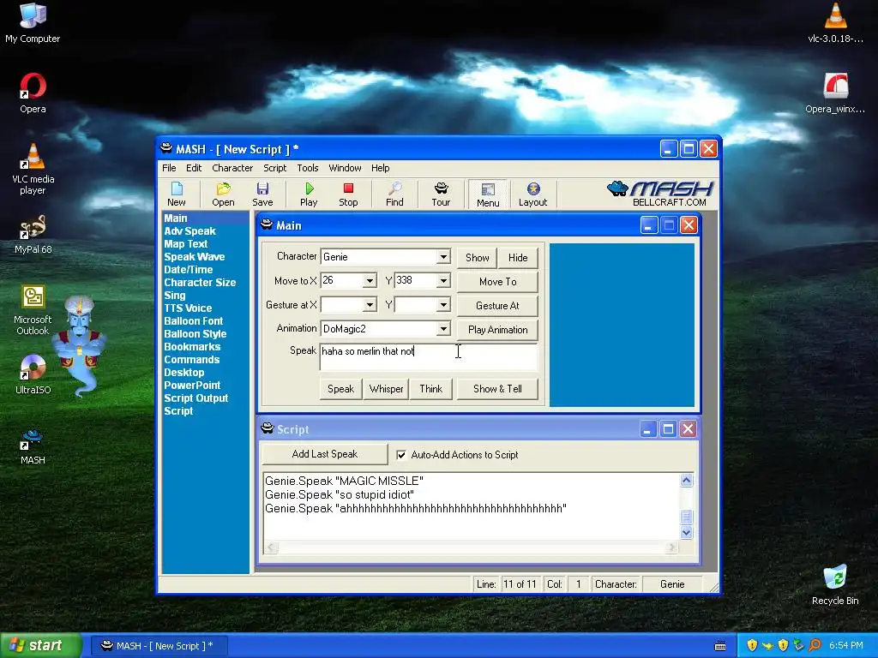The width and height of the screenshot is (878, 658).
Task: Minimize the Script sub-window
Action: 648,429
